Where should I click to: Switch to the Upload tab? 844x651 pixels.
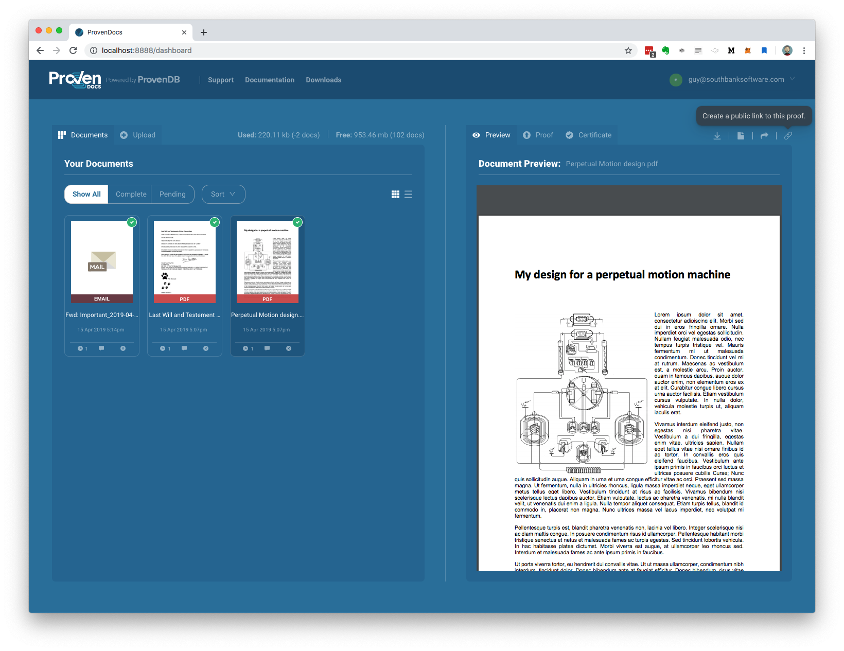(x=137, y=135)
